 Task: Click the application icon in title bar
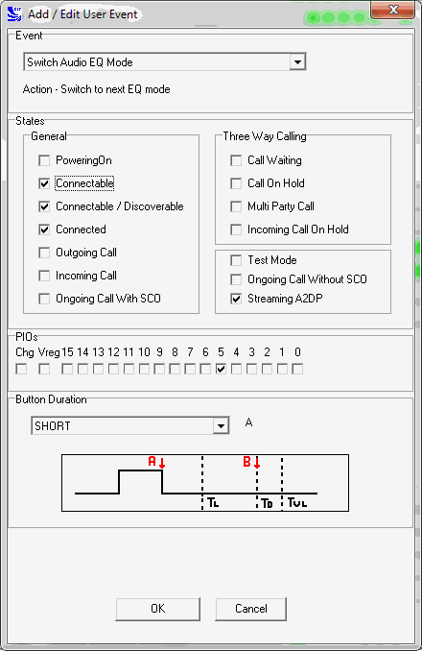click(x=14, y=14)
